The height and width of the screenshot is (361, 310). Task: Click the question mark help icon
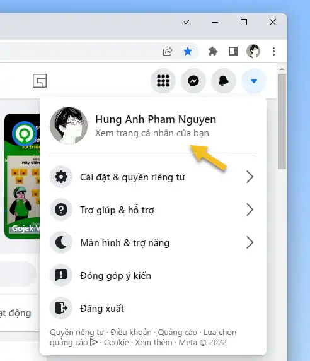(61, 210)
